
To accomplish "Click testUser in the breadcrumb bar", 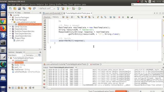I will (x=96, y=64).
